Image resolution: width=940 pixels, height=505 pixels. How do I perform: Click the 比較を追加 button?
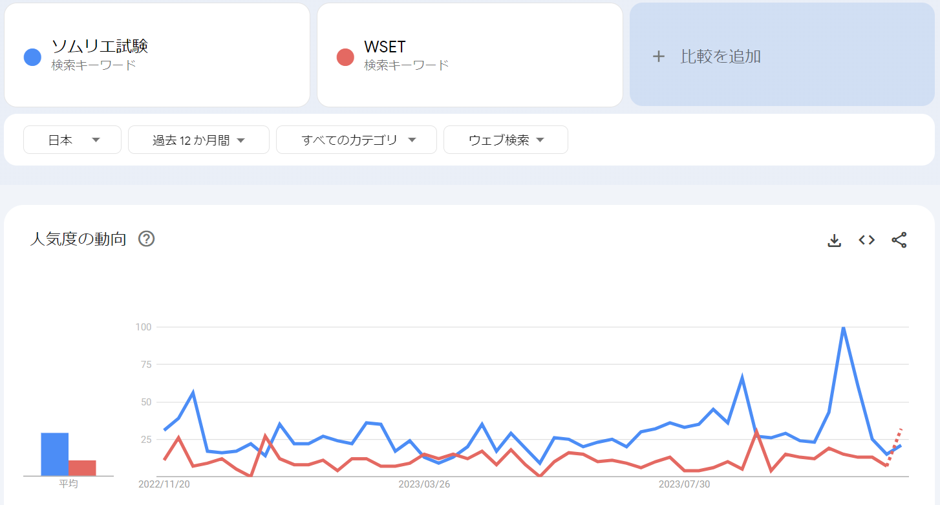[x=720, y=56]
